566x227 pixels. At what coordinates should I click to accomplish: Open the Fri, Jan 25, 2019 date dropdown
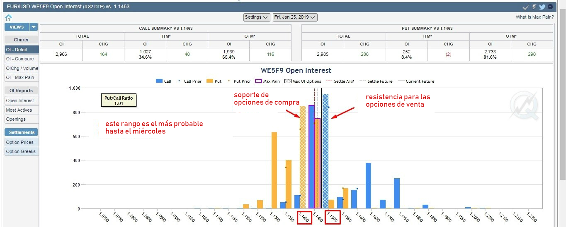point(295,17)
